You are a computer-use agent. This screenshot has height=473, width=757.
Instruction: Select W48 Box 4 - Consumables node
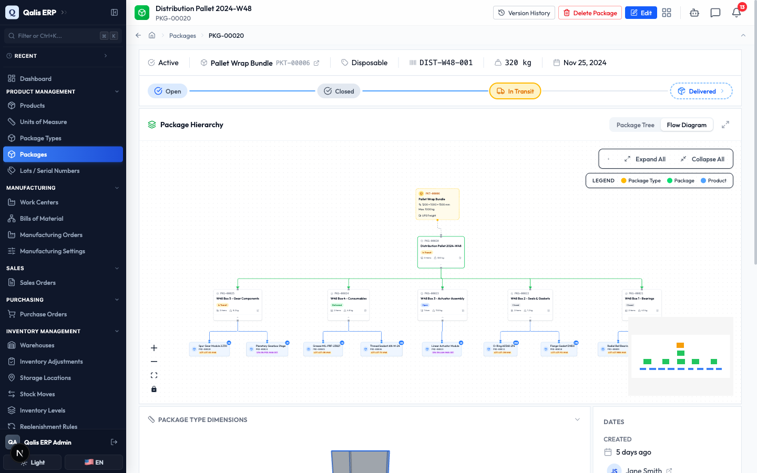point(349,305)
